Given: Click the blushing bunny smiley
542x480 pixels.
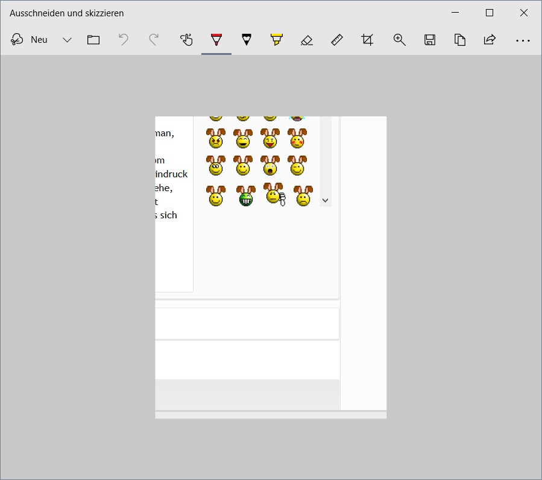Looking at the screenshot, I should (x=297, y=138).
